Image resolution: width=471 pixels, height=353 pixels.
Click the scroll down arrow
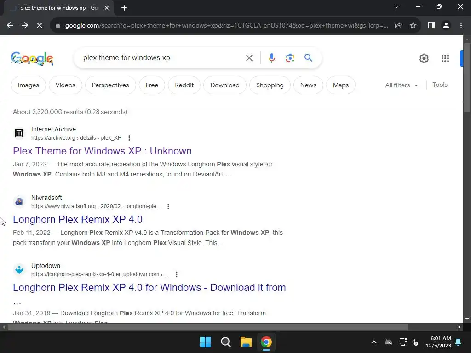click(x=467, y=319)
